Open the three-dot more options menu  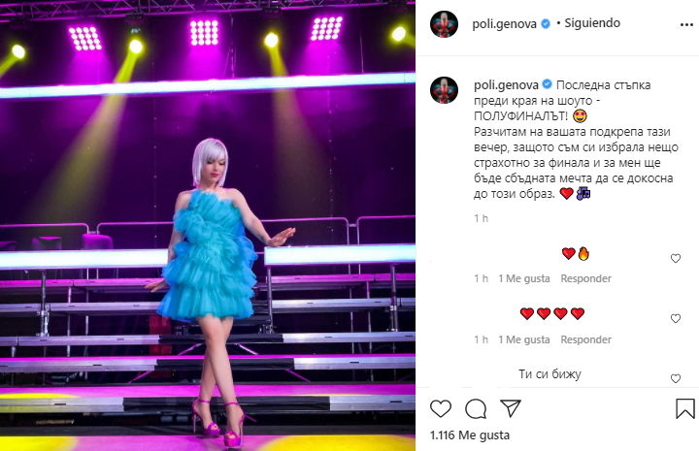click(686, 25)
